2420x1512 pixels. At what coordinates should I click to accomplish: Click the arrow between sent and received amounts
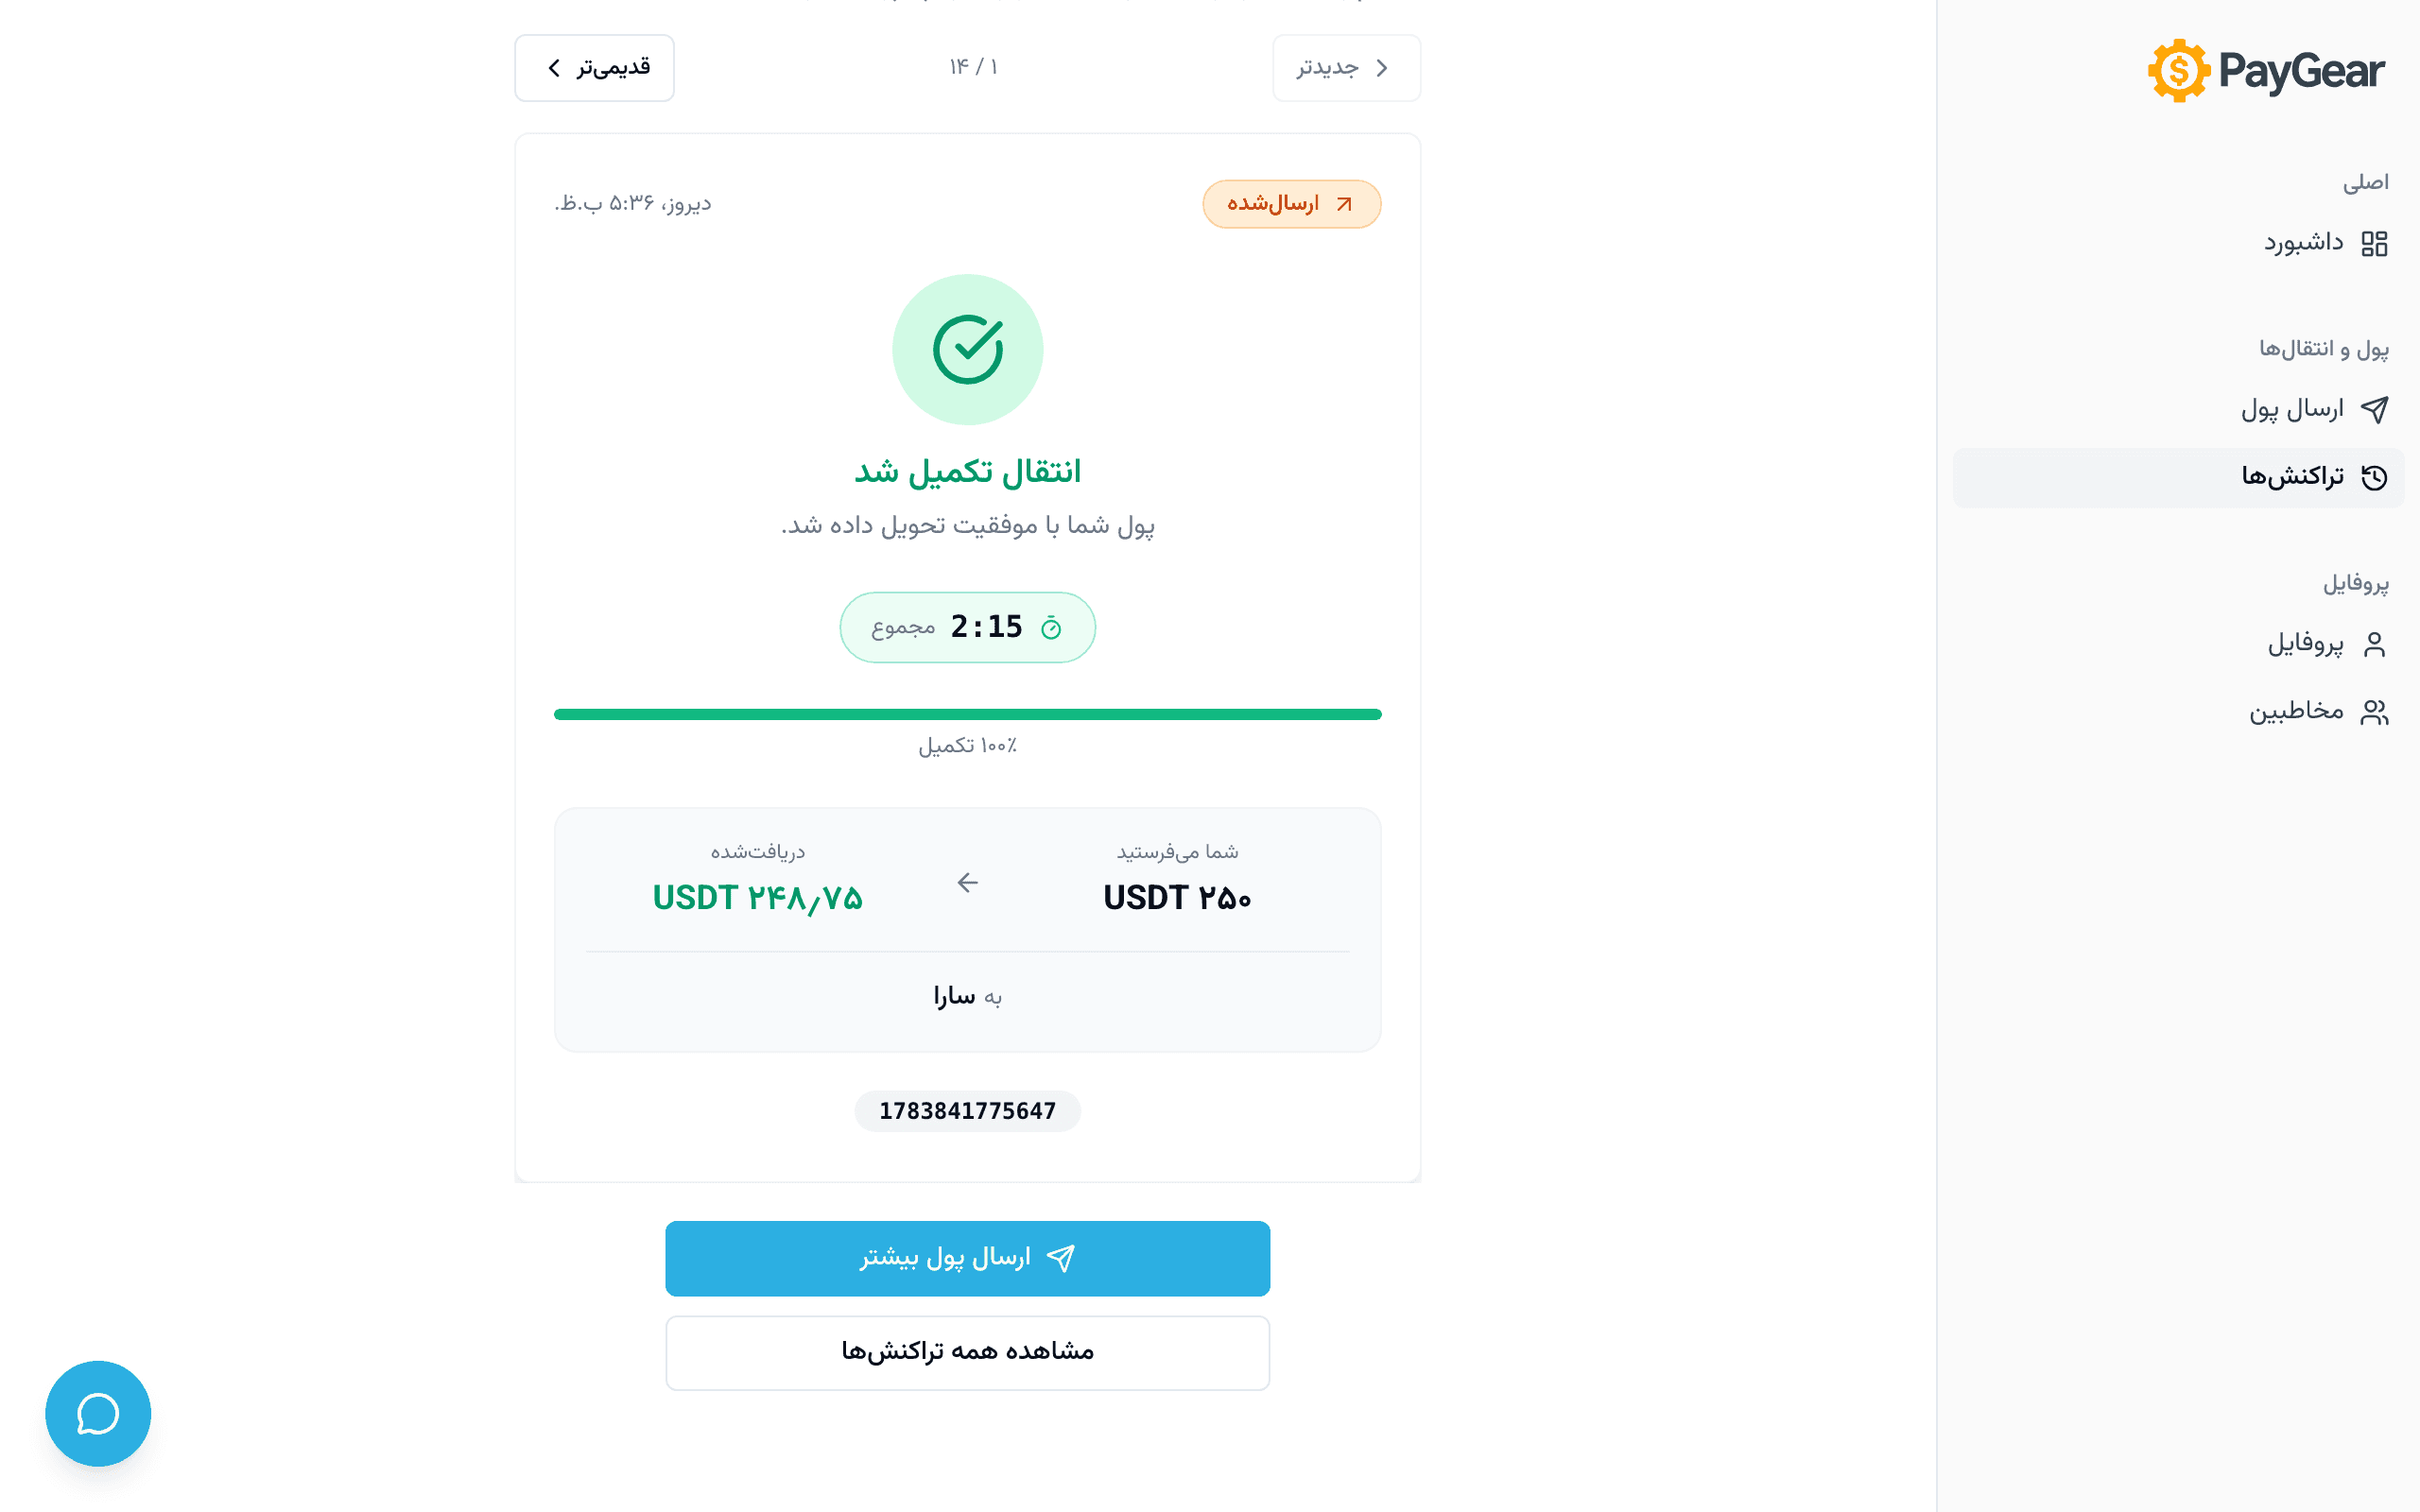click(967, 882)
